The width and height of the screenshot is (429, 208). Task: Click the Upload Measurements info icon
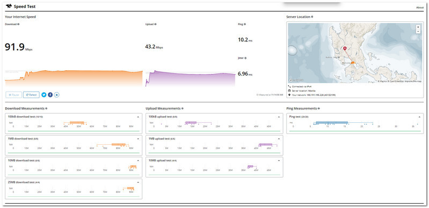pos(182,108)
